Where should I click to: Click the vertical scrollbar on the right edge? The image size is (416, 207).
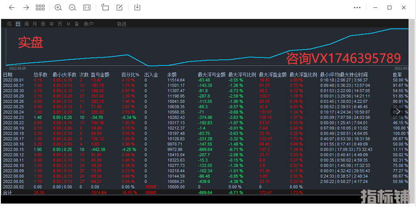pos(412,108)
